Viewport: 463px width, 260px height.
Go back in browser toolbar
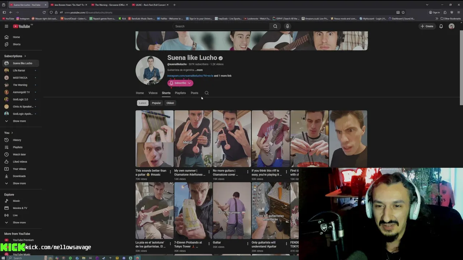(x=10, y=12)
